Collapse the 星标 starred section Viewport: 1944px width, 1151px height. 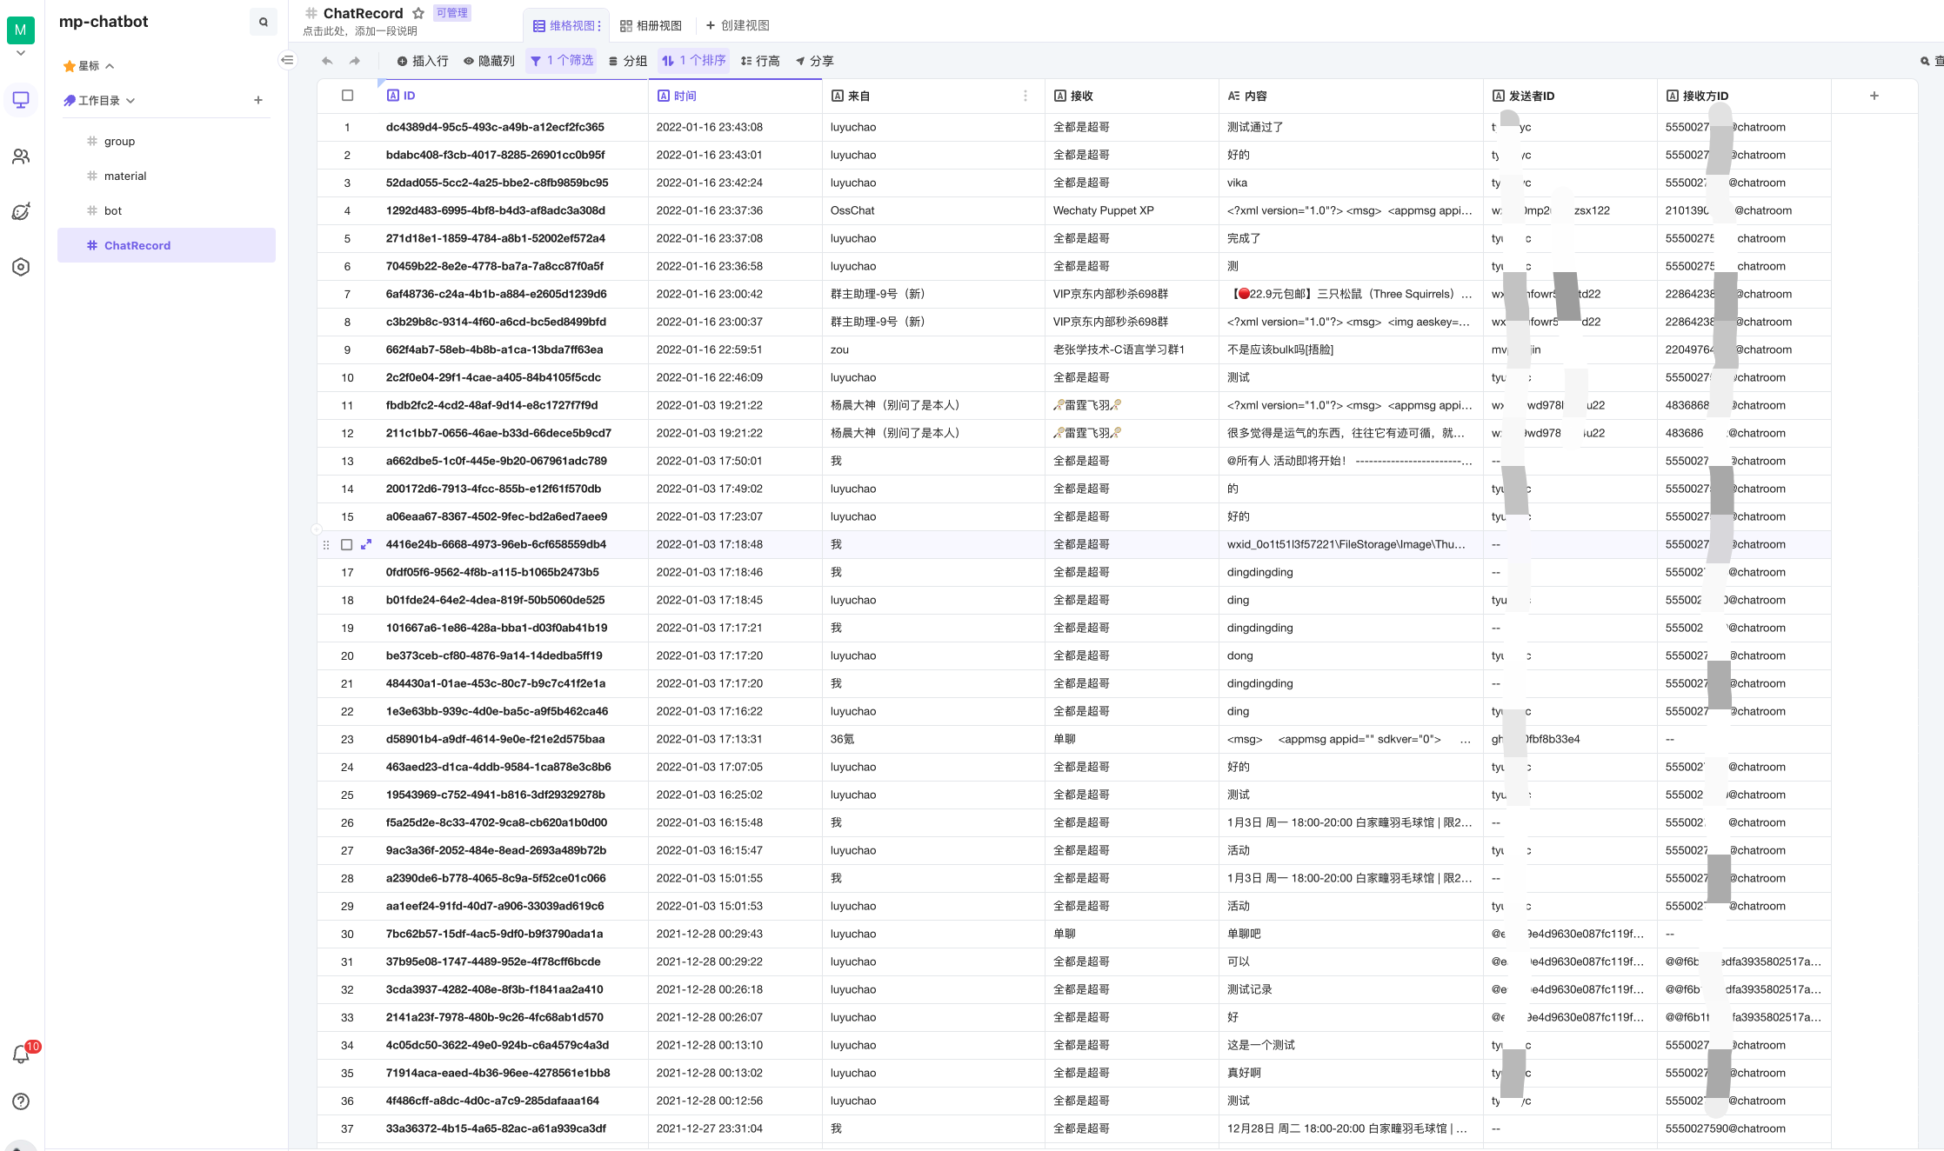click(x=110, y=66)
